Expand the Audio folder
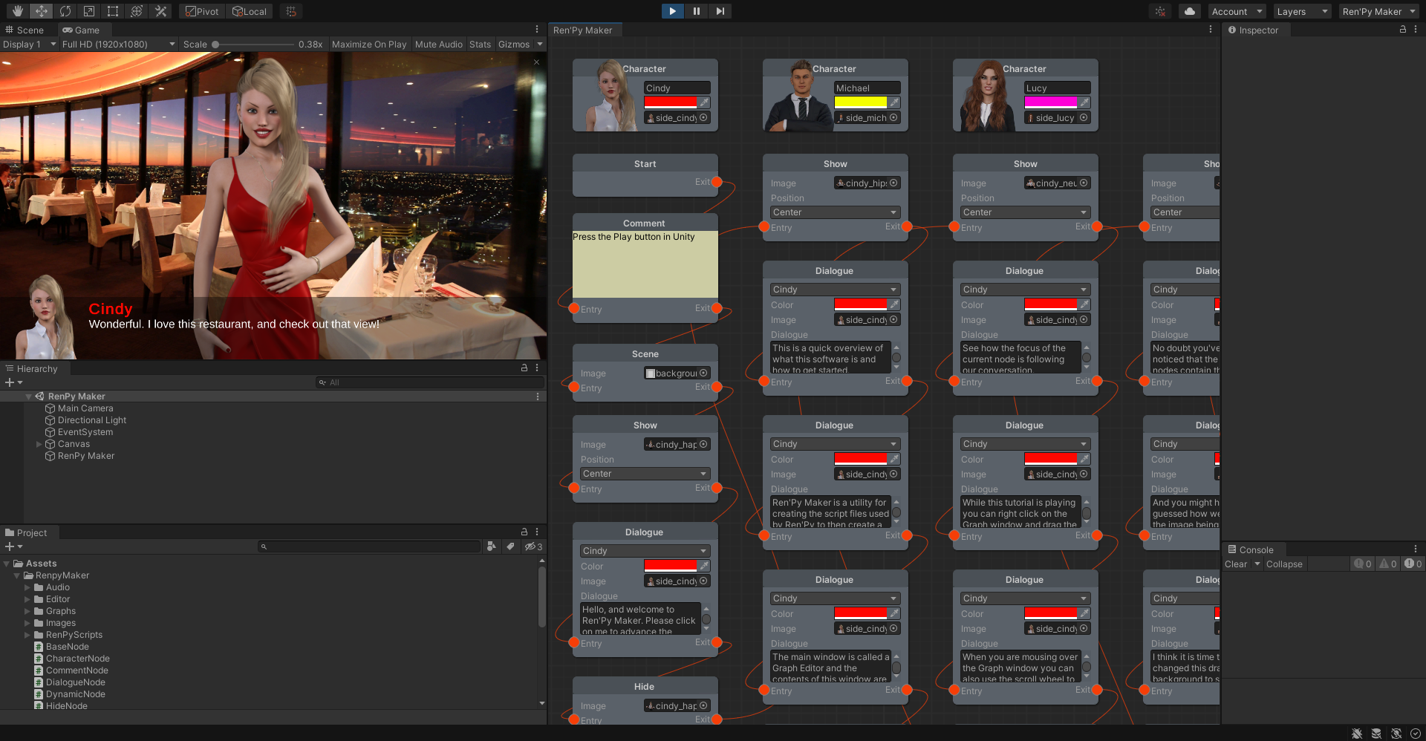The height and width of the screenshot is (741, 1426). pos(27,587)
